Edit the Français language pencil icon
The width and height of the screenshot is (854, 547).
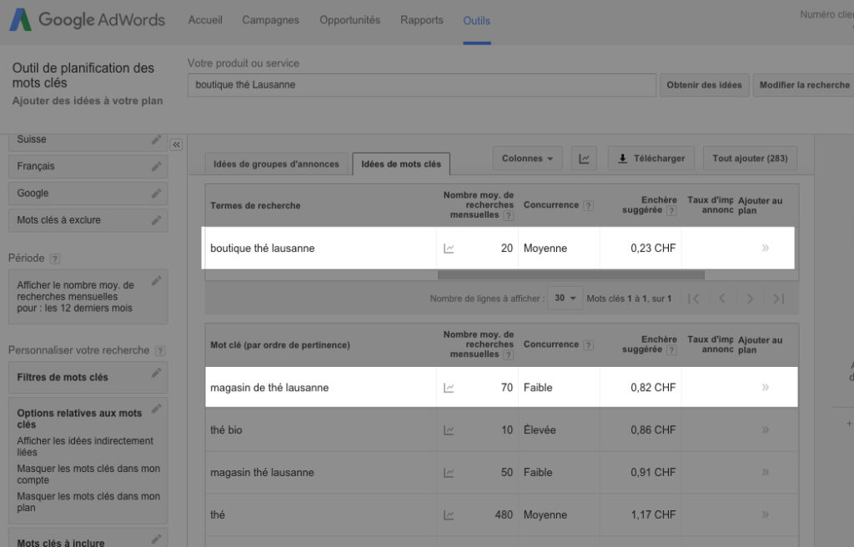pyautogui.click(x=156, y=166)
